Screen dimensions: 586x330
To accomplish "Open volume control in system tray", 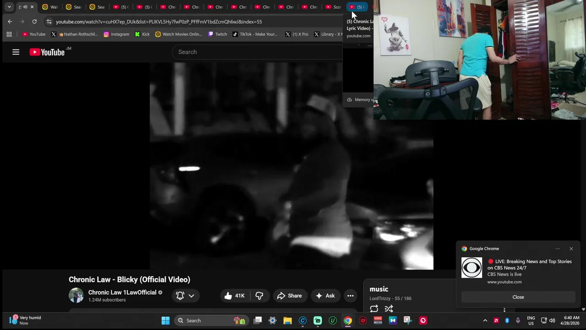I will (552, 320).
